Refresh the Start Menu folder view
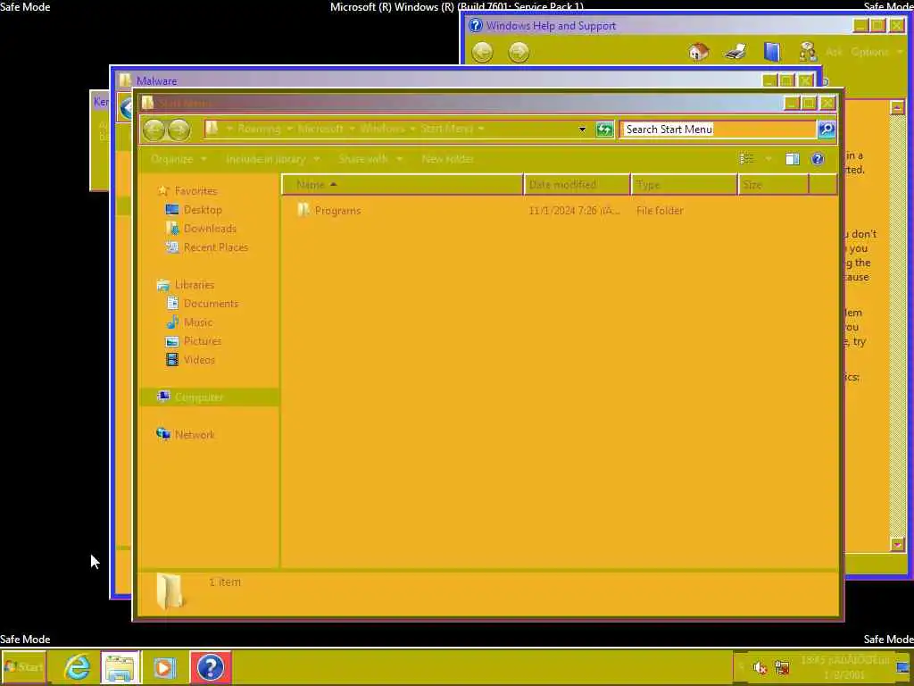This screenshot has width=914, height=686. (x=604, y=130)
